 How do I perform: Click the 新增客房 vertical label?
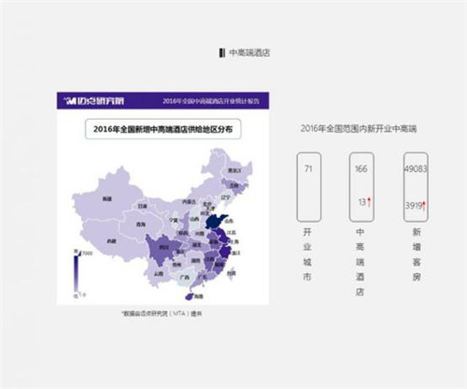click(x=417, y=254)
